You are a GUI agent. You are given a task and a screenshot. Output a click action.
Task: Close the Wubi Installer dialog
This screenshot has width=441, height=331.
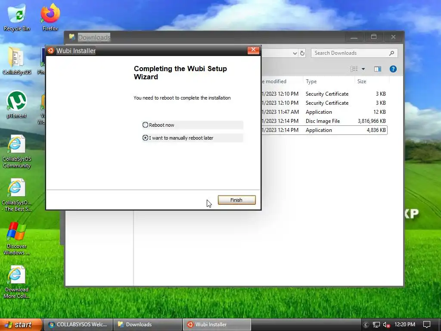[253, 50]
